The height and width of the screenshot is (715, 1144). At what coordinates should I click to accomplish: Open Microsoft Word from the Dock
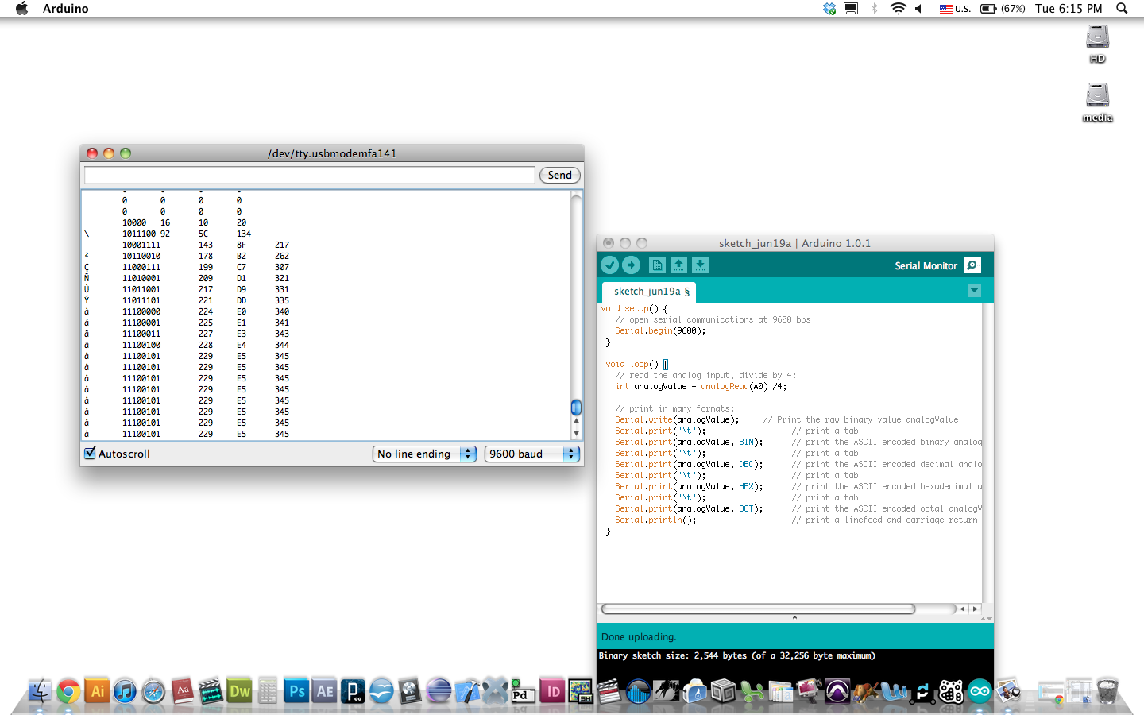tap(894, 691)
